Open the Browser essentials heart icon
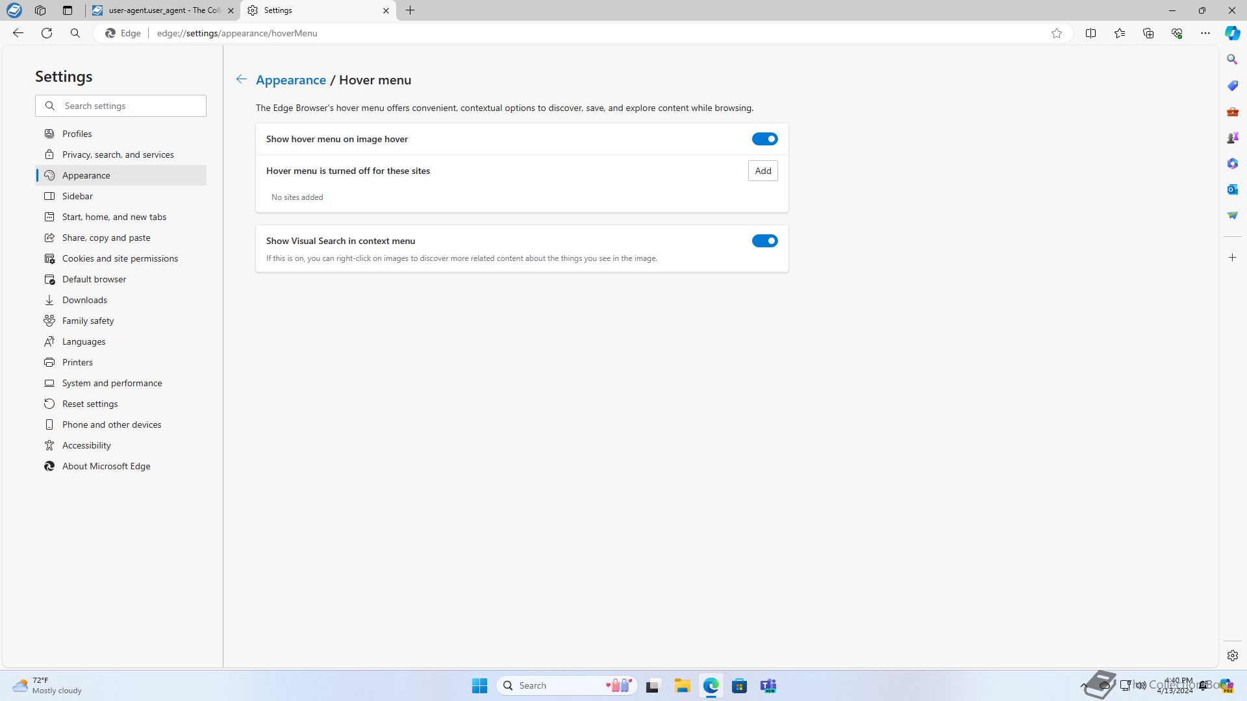Image resolution: width=1247 pixels, height=701 pixels. 1177,33
